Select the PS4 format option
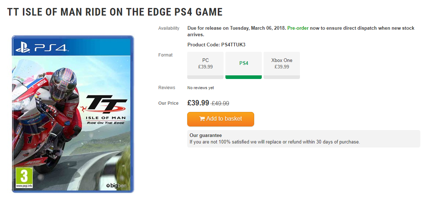 (244, 63)
